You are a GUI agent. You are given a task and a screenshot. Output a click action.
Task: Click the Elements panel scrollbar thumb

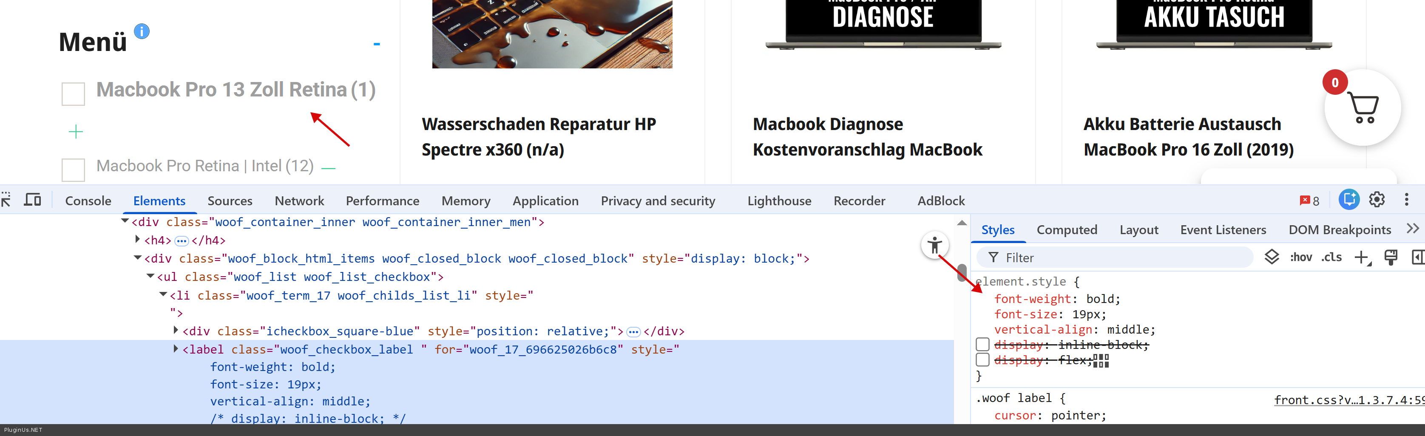click(962, 272)
